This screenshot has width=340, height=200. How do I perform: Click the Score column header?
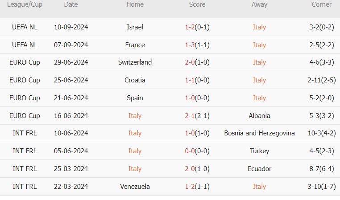[197, 4]
